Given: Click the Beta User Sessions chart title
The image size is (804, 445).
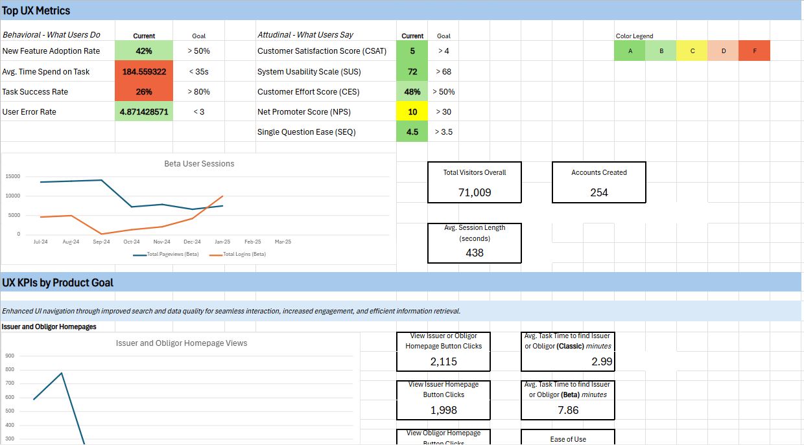Looking at the screenshot, I should pos(199,164).
